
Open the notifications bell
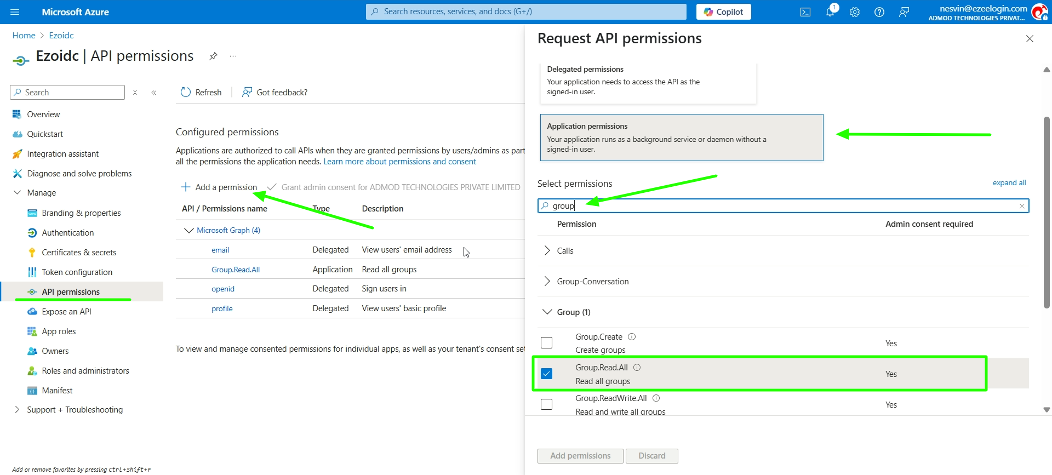pyautogui.click(x=830, y=12)
